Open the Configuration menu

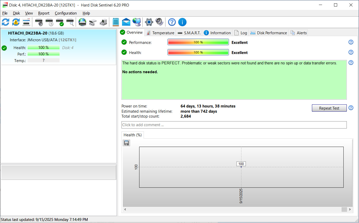click(x=66, y=13)
